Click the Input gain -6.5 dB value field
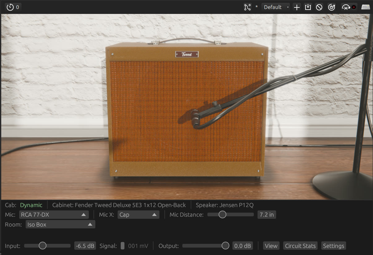Screen dimensions: 373x255 pyautogui.click(x=85, y=246)
